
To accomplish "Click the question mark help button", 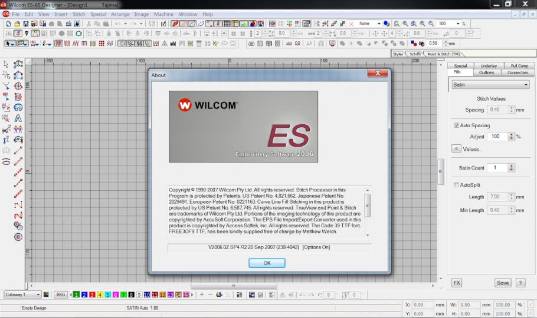I will point(520,283).
